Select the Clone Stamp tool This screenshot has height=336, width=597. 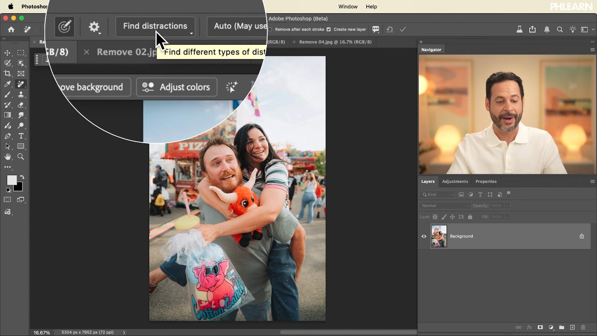coord(20,95)
